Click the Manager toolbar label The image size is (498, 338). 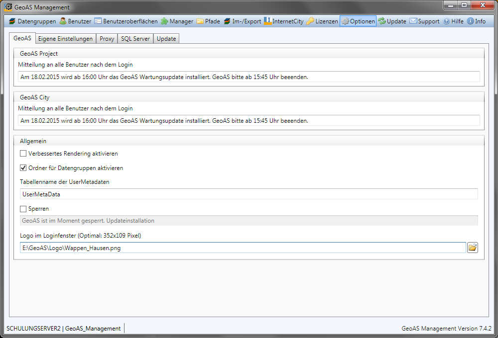(181, 21)
